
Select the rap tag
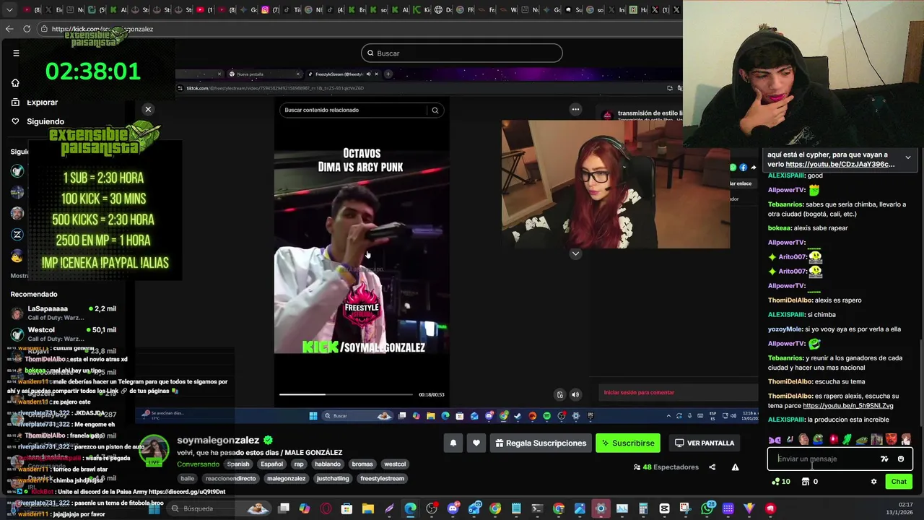click(x=299, y=464)
